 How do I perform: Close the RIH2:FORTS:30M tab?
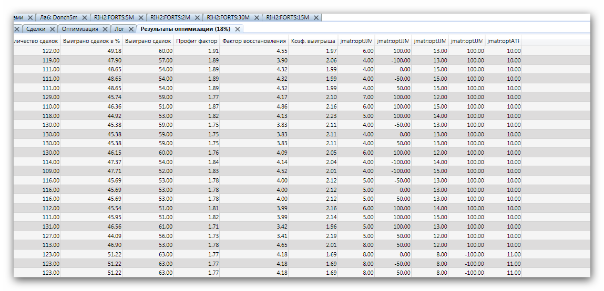click(257, 18)
